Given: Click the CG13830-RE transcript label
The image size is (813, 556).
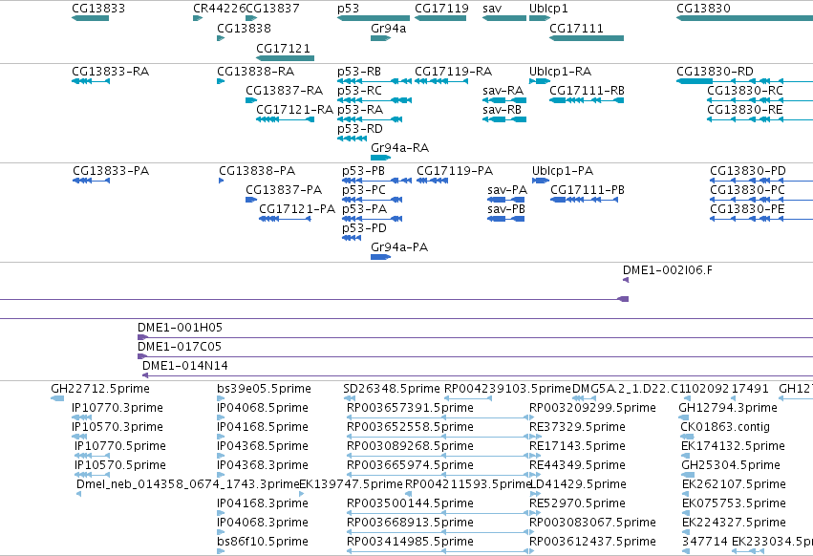Looking at the screenshot, I should pyautogui.click(x=745, y=110).
